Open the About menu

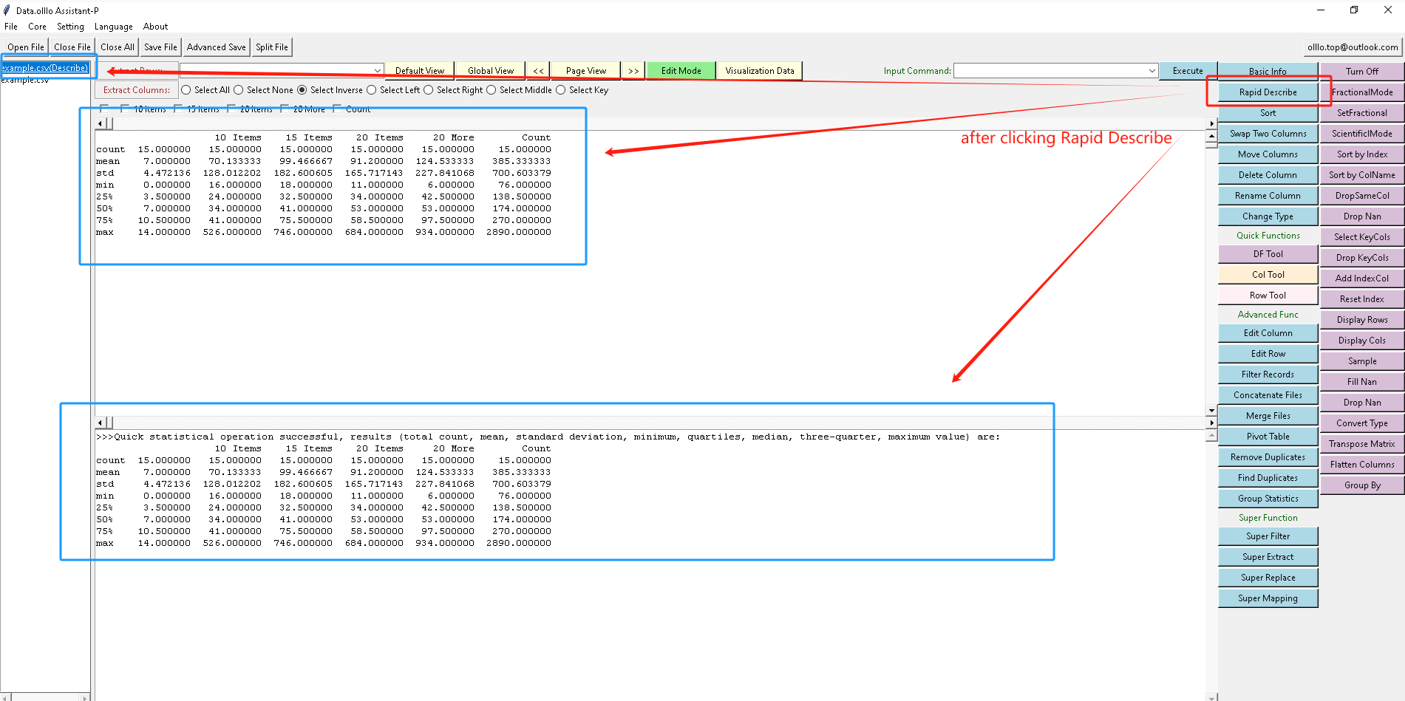pyautogui.click(x=155, y=27)
